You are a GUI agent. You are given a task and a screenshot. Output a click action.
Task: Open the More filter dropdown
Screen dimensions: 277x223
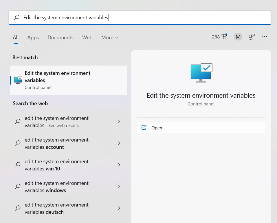pos(110,38)
